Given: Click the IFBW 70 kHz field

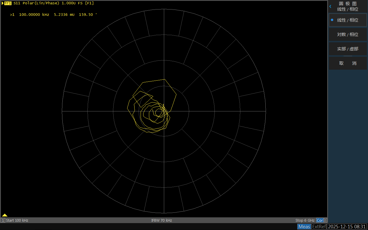Looking at the screenshot, I should 162,221.
